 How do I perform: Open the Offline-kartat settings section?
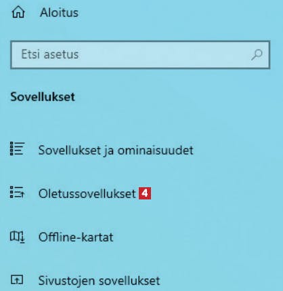coord(141,237)
